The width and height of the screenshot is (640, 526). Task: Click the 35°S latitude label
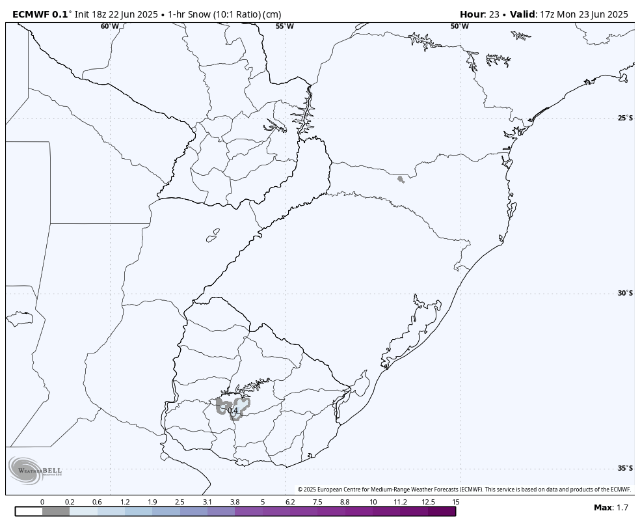coord(625,468)
